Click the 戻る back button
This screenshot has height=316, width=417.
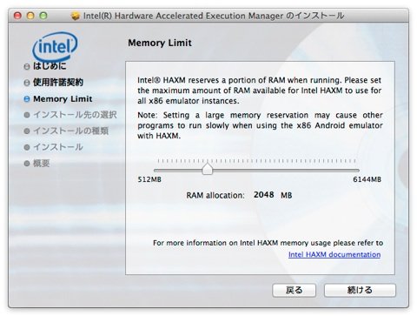[x=294, y=290]
